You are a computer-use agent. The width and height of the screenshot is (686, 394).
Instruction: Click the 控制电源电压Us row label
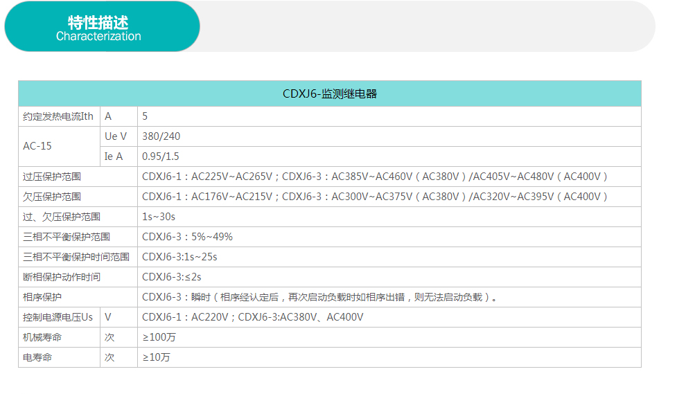pyautogui.click(x=58, y=317)
